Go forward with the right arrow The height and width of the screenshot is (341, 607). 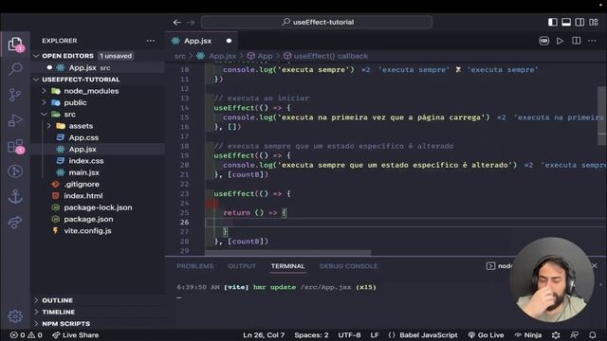coord(191,23)
